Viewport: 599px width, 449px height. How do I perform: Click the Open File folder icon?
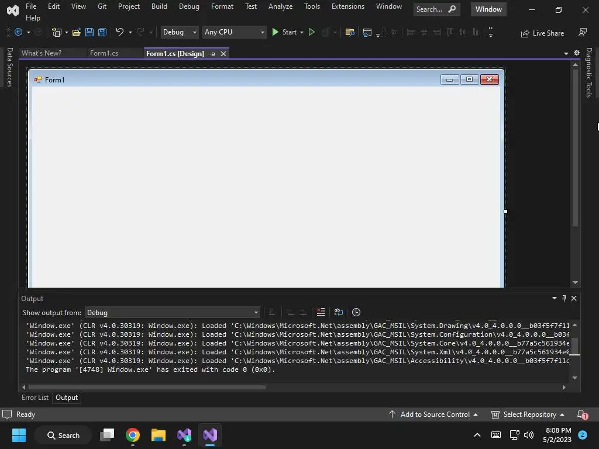pos(77,33)
